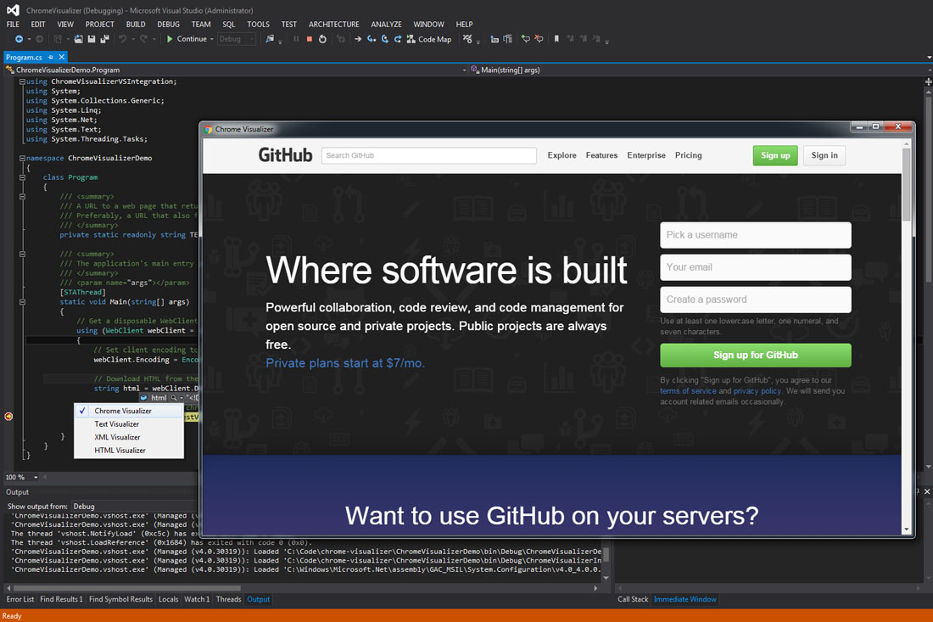Switch to the Watch 1 tab
This screenshot has width=933, height=622.
197,599
